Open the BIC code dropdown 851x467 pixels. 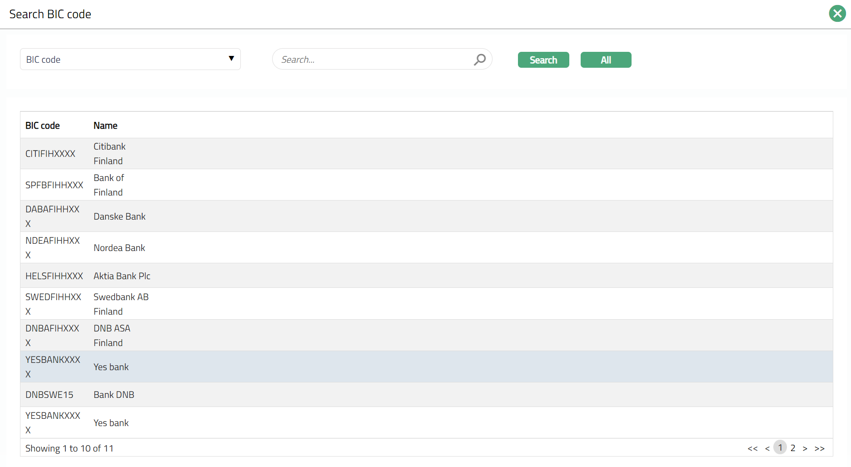point(130,60)
